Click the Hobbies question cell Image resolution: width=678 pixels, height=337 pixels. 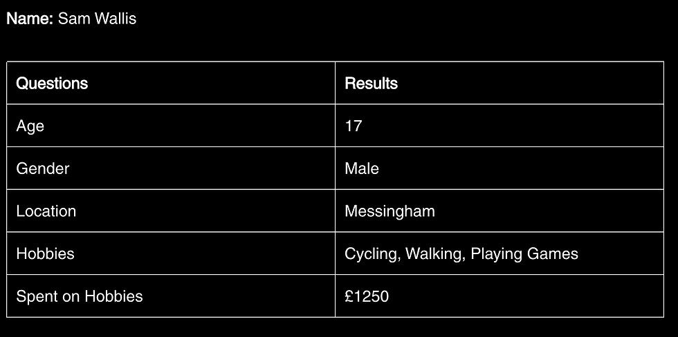[45, 253]
